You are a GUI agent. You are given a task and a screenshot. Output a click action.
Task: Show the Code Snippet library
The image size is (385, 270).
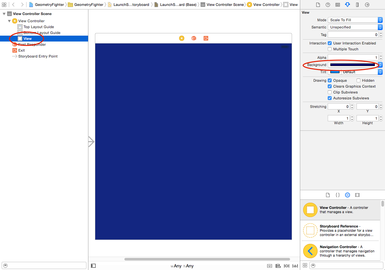[338, 195]
